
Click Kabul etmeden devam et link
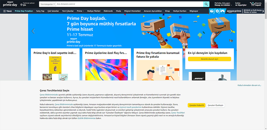pos(249,85)
